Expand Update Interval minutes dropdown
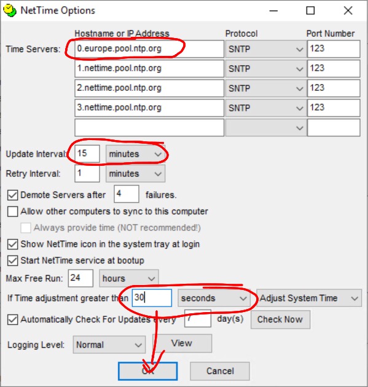 [136, 154]
